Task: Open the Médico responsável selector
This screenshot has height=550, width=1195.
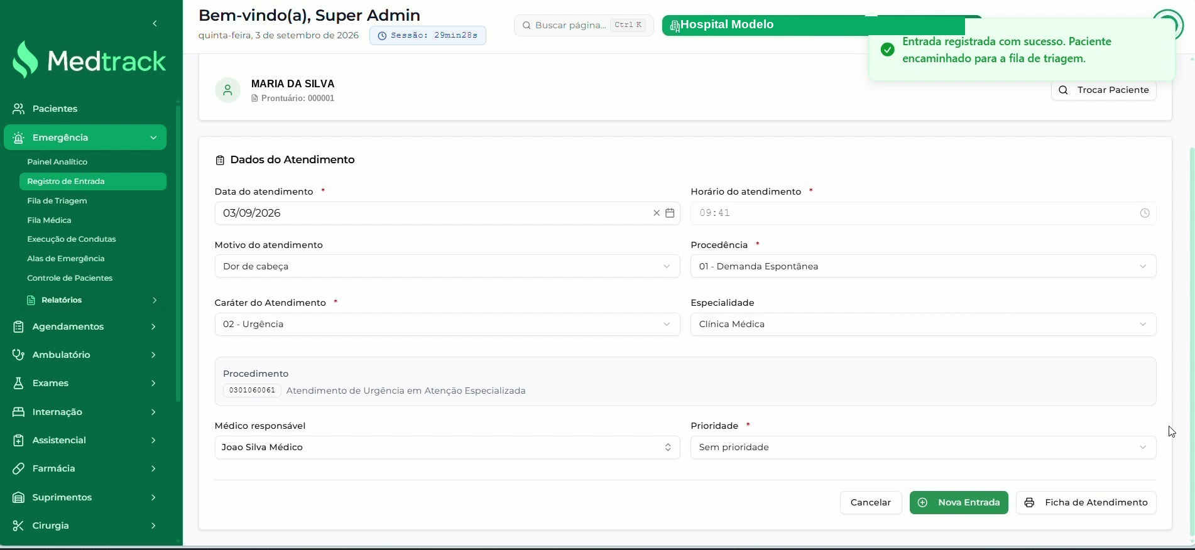Action: pos(447,447)
